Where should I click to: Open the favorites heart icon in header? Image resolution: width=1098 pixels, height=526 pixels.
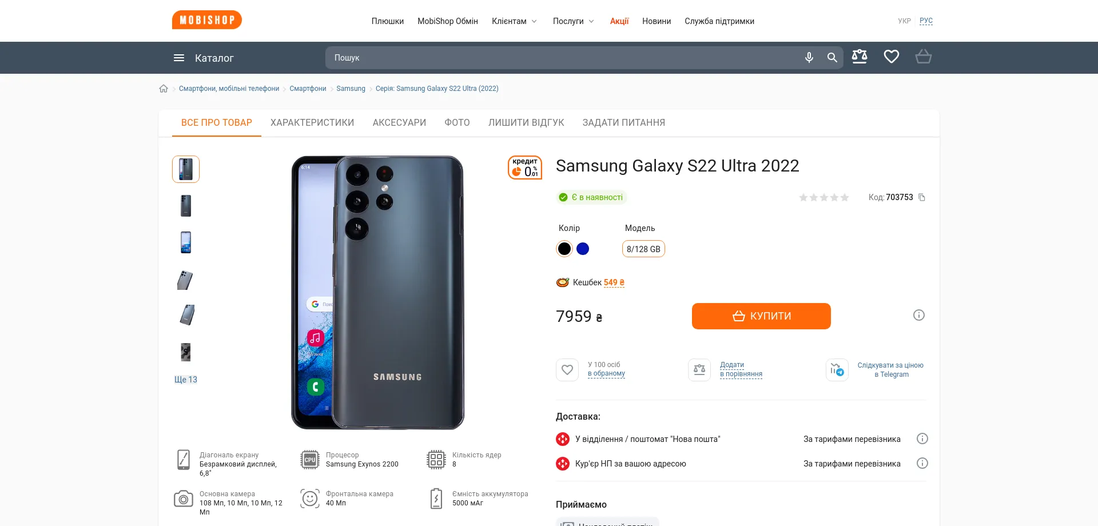coord(892,57)
